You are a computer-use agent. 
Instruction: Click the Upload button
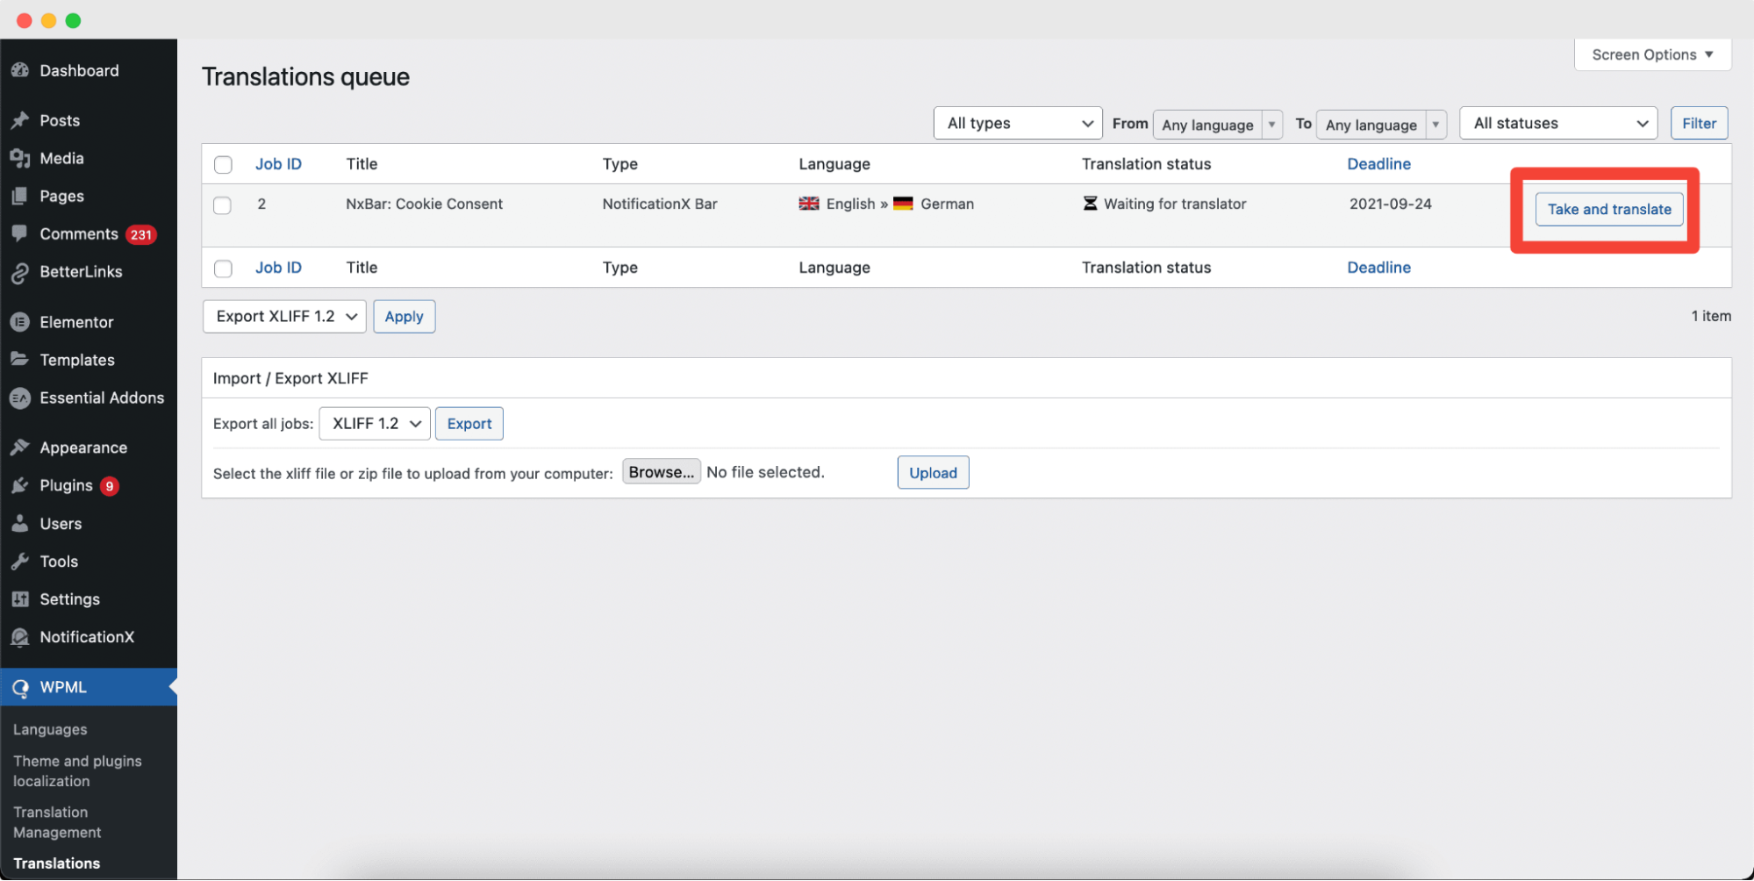pyautogui.click(x=933, y=472)
